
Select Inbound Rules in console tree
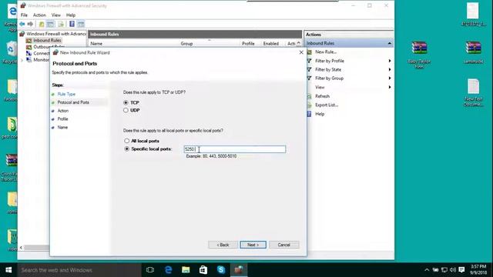[47, 40]
